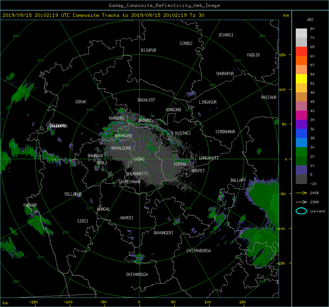
Task: Click the HANGAL city label
Action: 103,209
